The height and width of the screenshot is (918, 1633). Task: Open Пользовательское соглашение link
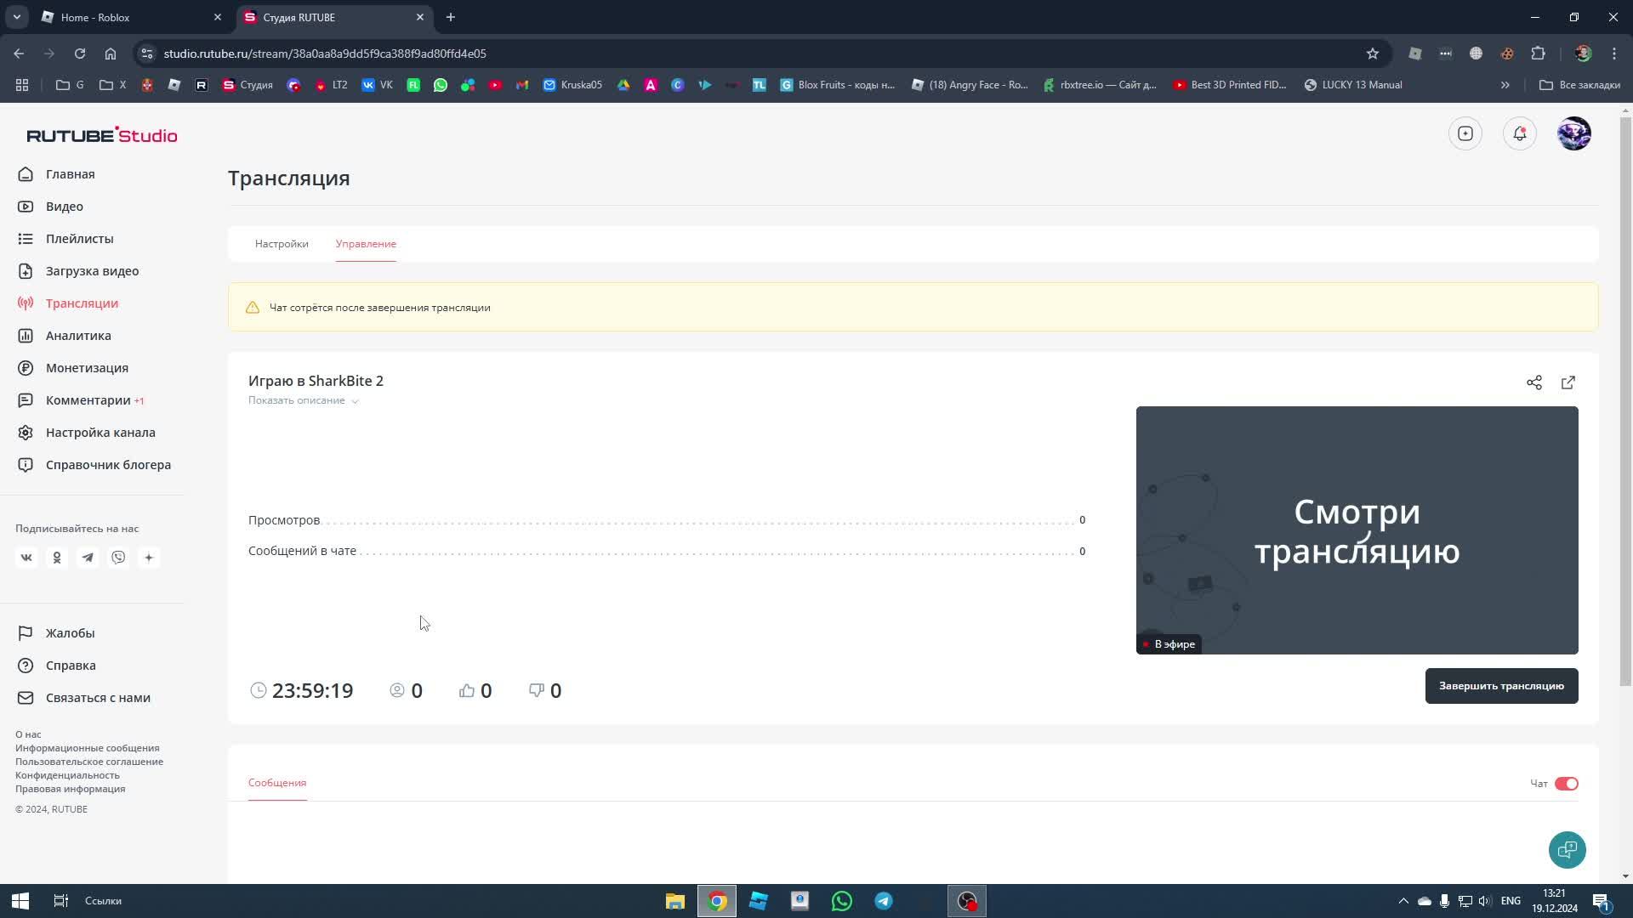pyautogui.click(x=89, y=762)
